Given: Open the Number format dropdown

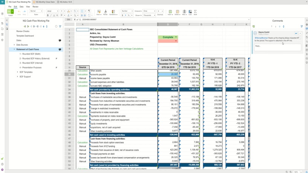Looking at the screenshot, I should coord(127,11).
